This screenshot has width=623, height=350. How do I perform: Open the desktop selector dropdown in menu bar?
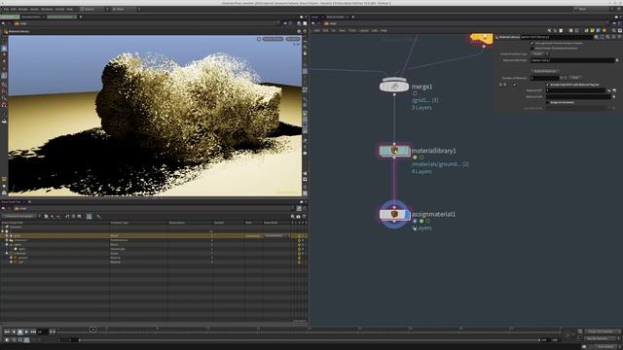coord(93,9)
